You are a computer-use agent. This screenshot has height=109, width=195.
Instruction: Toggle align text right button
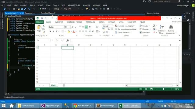click(86, 31)
